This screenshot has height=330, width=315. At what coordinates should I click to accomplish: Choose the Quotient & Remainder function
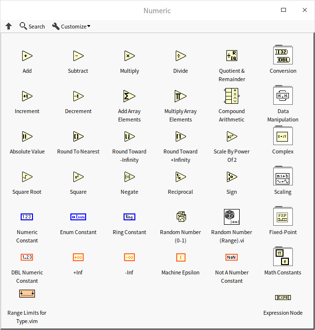coord(232,56)
